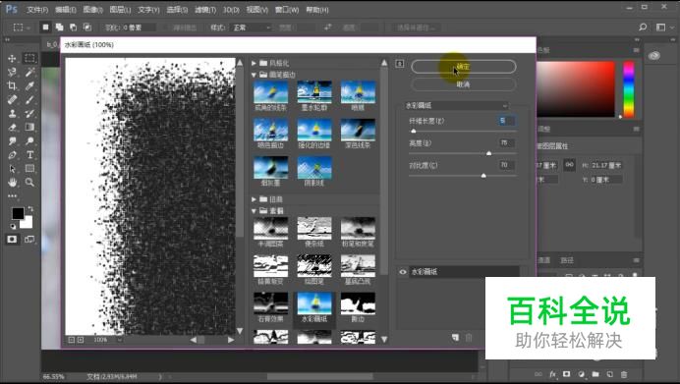Collapse the filter thumbnails panel toggle
This screenshot has width=680, height=384.
400,64
